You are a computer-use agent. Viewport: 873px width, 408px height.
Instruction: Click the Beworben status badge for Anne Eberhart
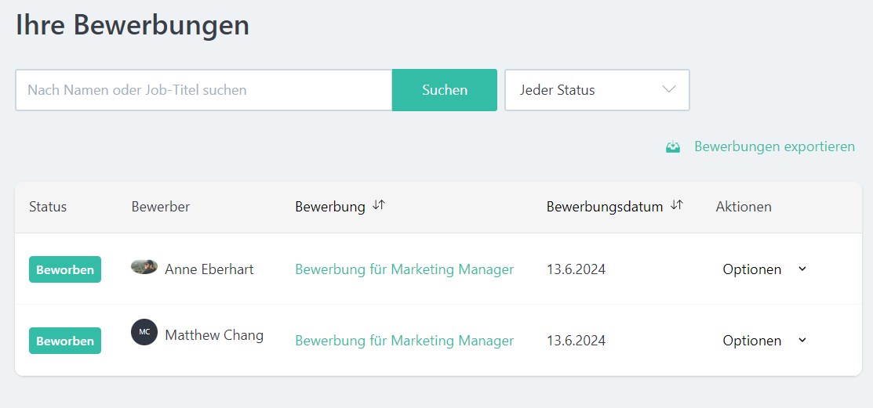65,269
